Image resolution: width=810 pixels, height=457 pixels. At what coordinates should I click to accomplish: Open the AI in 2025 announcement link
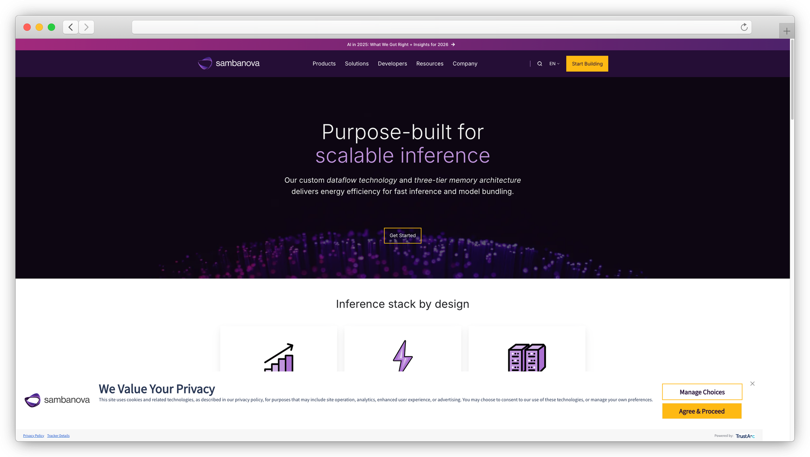401,45
